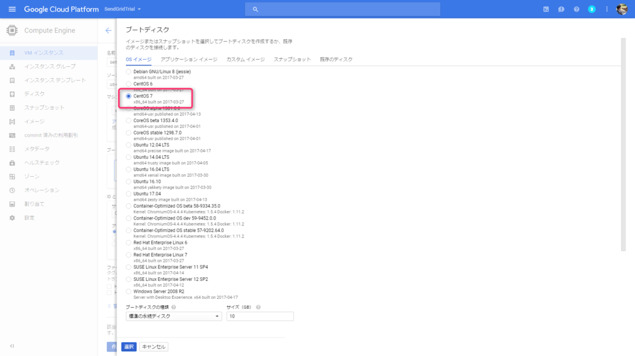
Task: Click the ヘルスチェック lock icon
Action: coord(12,163)
